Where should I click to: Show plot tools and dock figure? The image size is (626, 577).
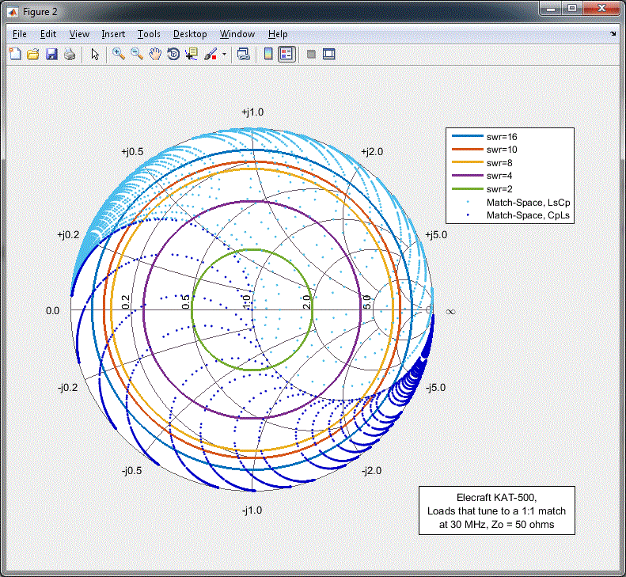point(329,54)
